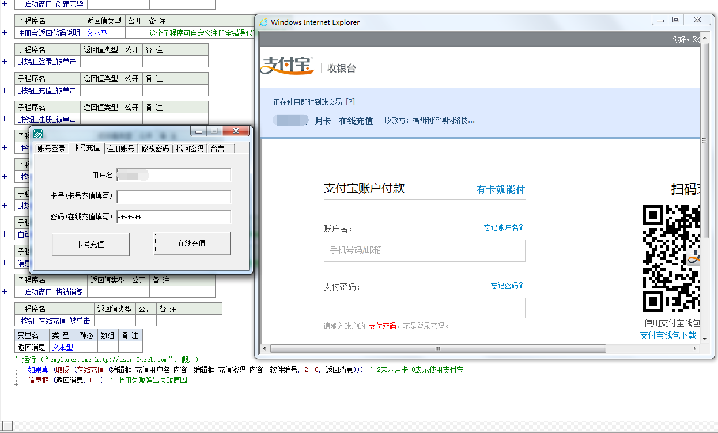Click the [?] help link beside 即时到账交易
Image resolution: width=718 pixels, height=433 pixels.
(x=350, y=102)
